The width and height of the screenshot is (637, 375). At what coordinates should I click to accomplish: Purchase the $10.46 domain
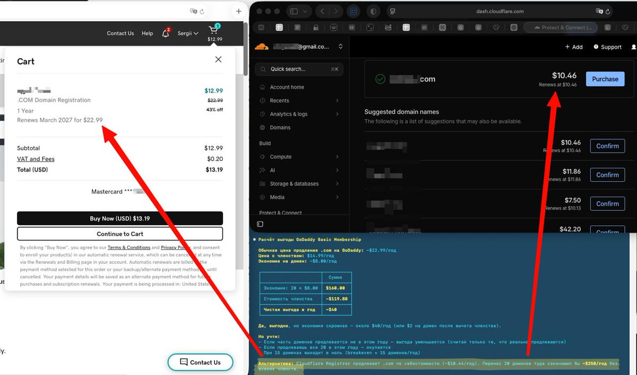(605, 79)
